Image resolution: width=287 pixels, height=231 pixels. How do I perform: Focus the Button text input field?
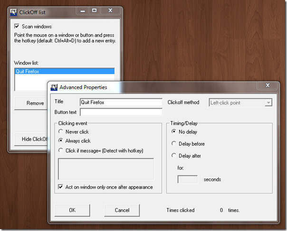click(x=121, y=112)
